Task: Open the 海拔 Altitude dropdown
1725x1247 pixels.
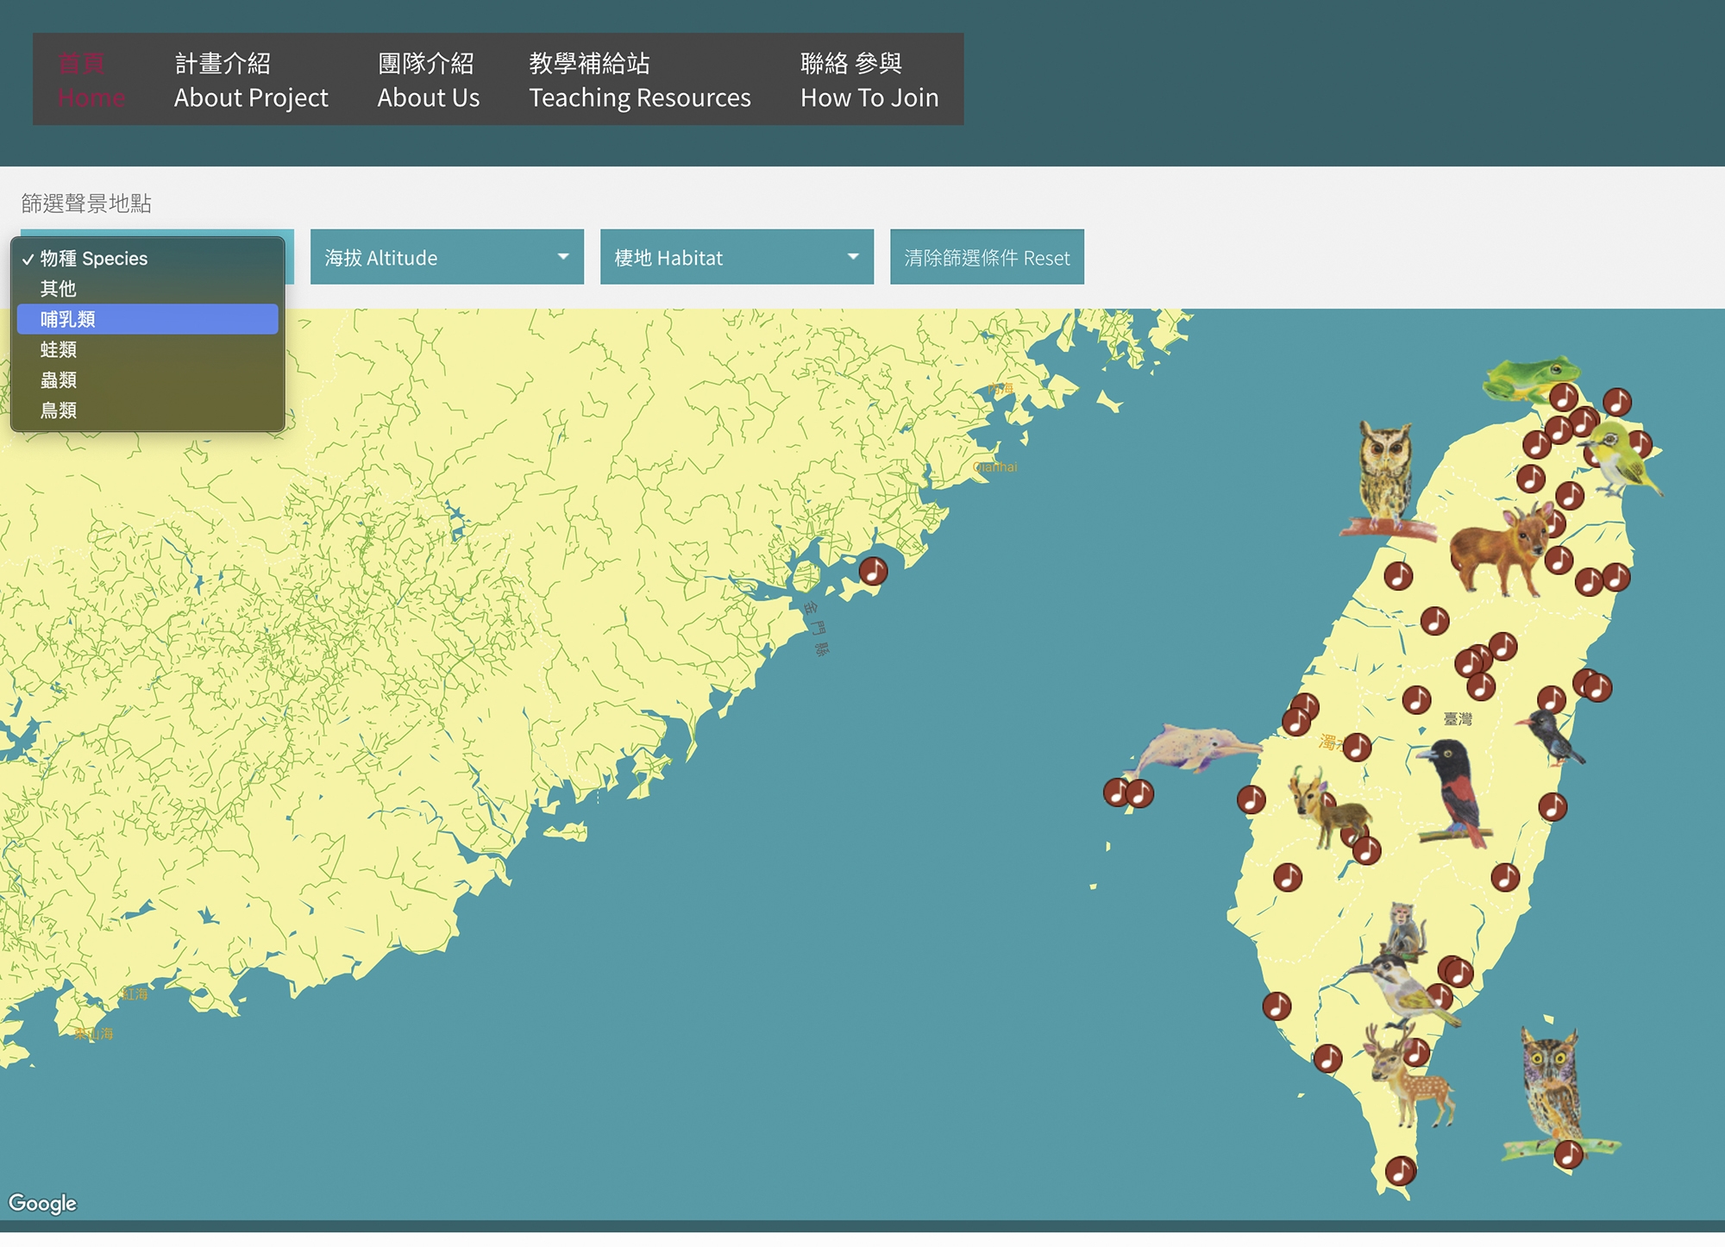Action: [447, 257]
